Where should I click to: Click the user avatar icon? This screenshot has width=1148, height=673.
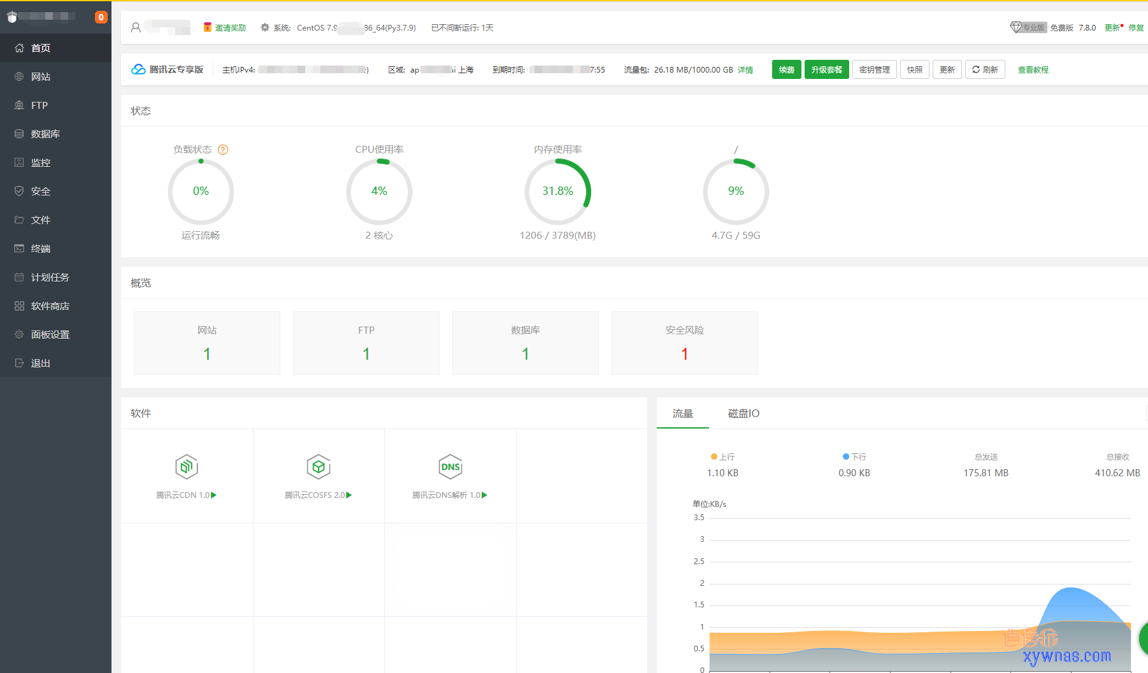[x=136, y=27]
